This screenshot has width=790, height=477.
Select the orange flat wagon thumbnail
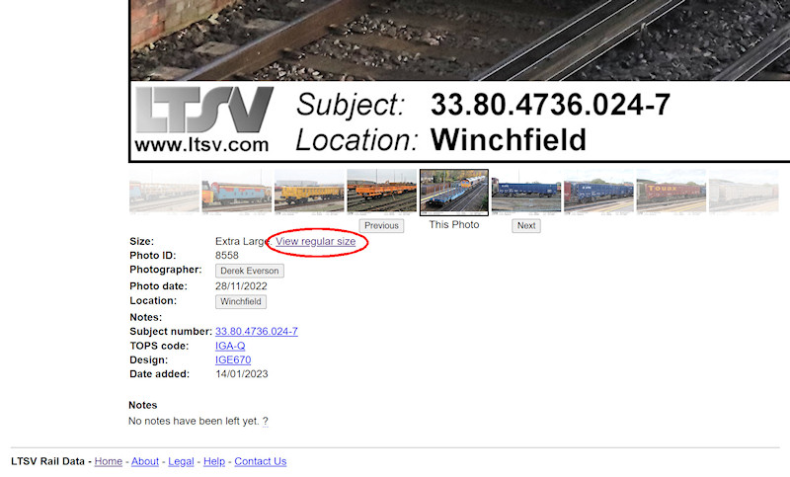click(381, 192)
